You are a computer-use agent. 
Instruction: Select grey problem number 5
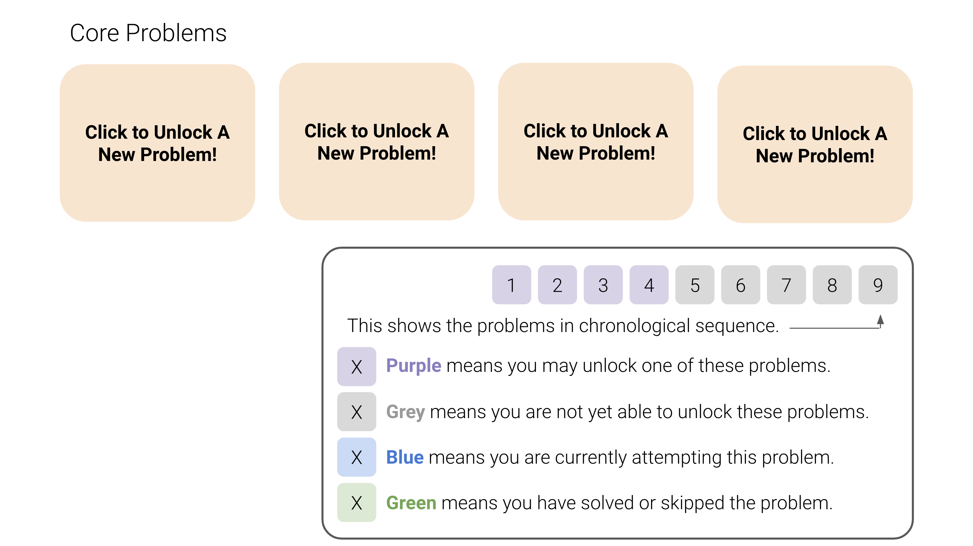coord(695,285)
